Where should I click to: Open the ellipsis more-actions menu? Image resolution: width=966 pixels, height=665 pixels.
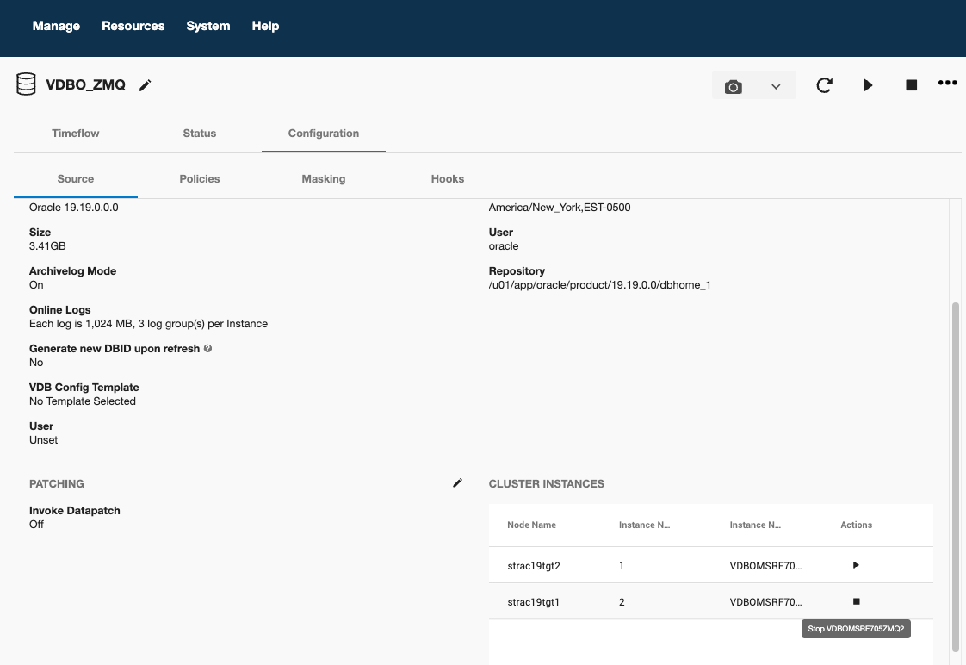pyautogui.click(x=947, y=83)
